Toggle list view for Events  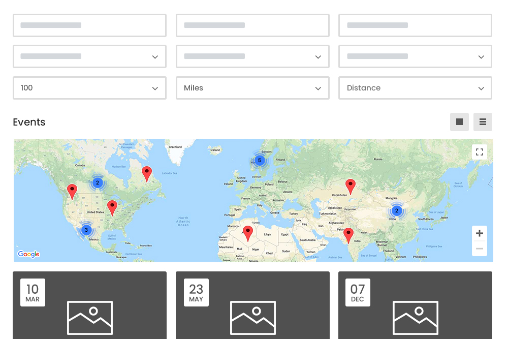[483, 122]
